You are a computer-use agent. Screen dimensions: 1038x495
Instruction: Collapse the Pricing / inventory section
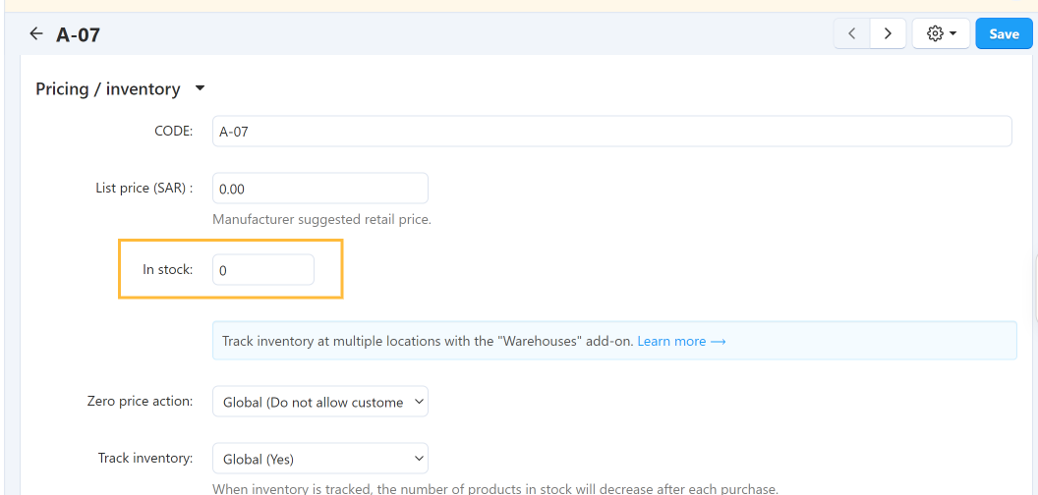click(x=121, y=88)
